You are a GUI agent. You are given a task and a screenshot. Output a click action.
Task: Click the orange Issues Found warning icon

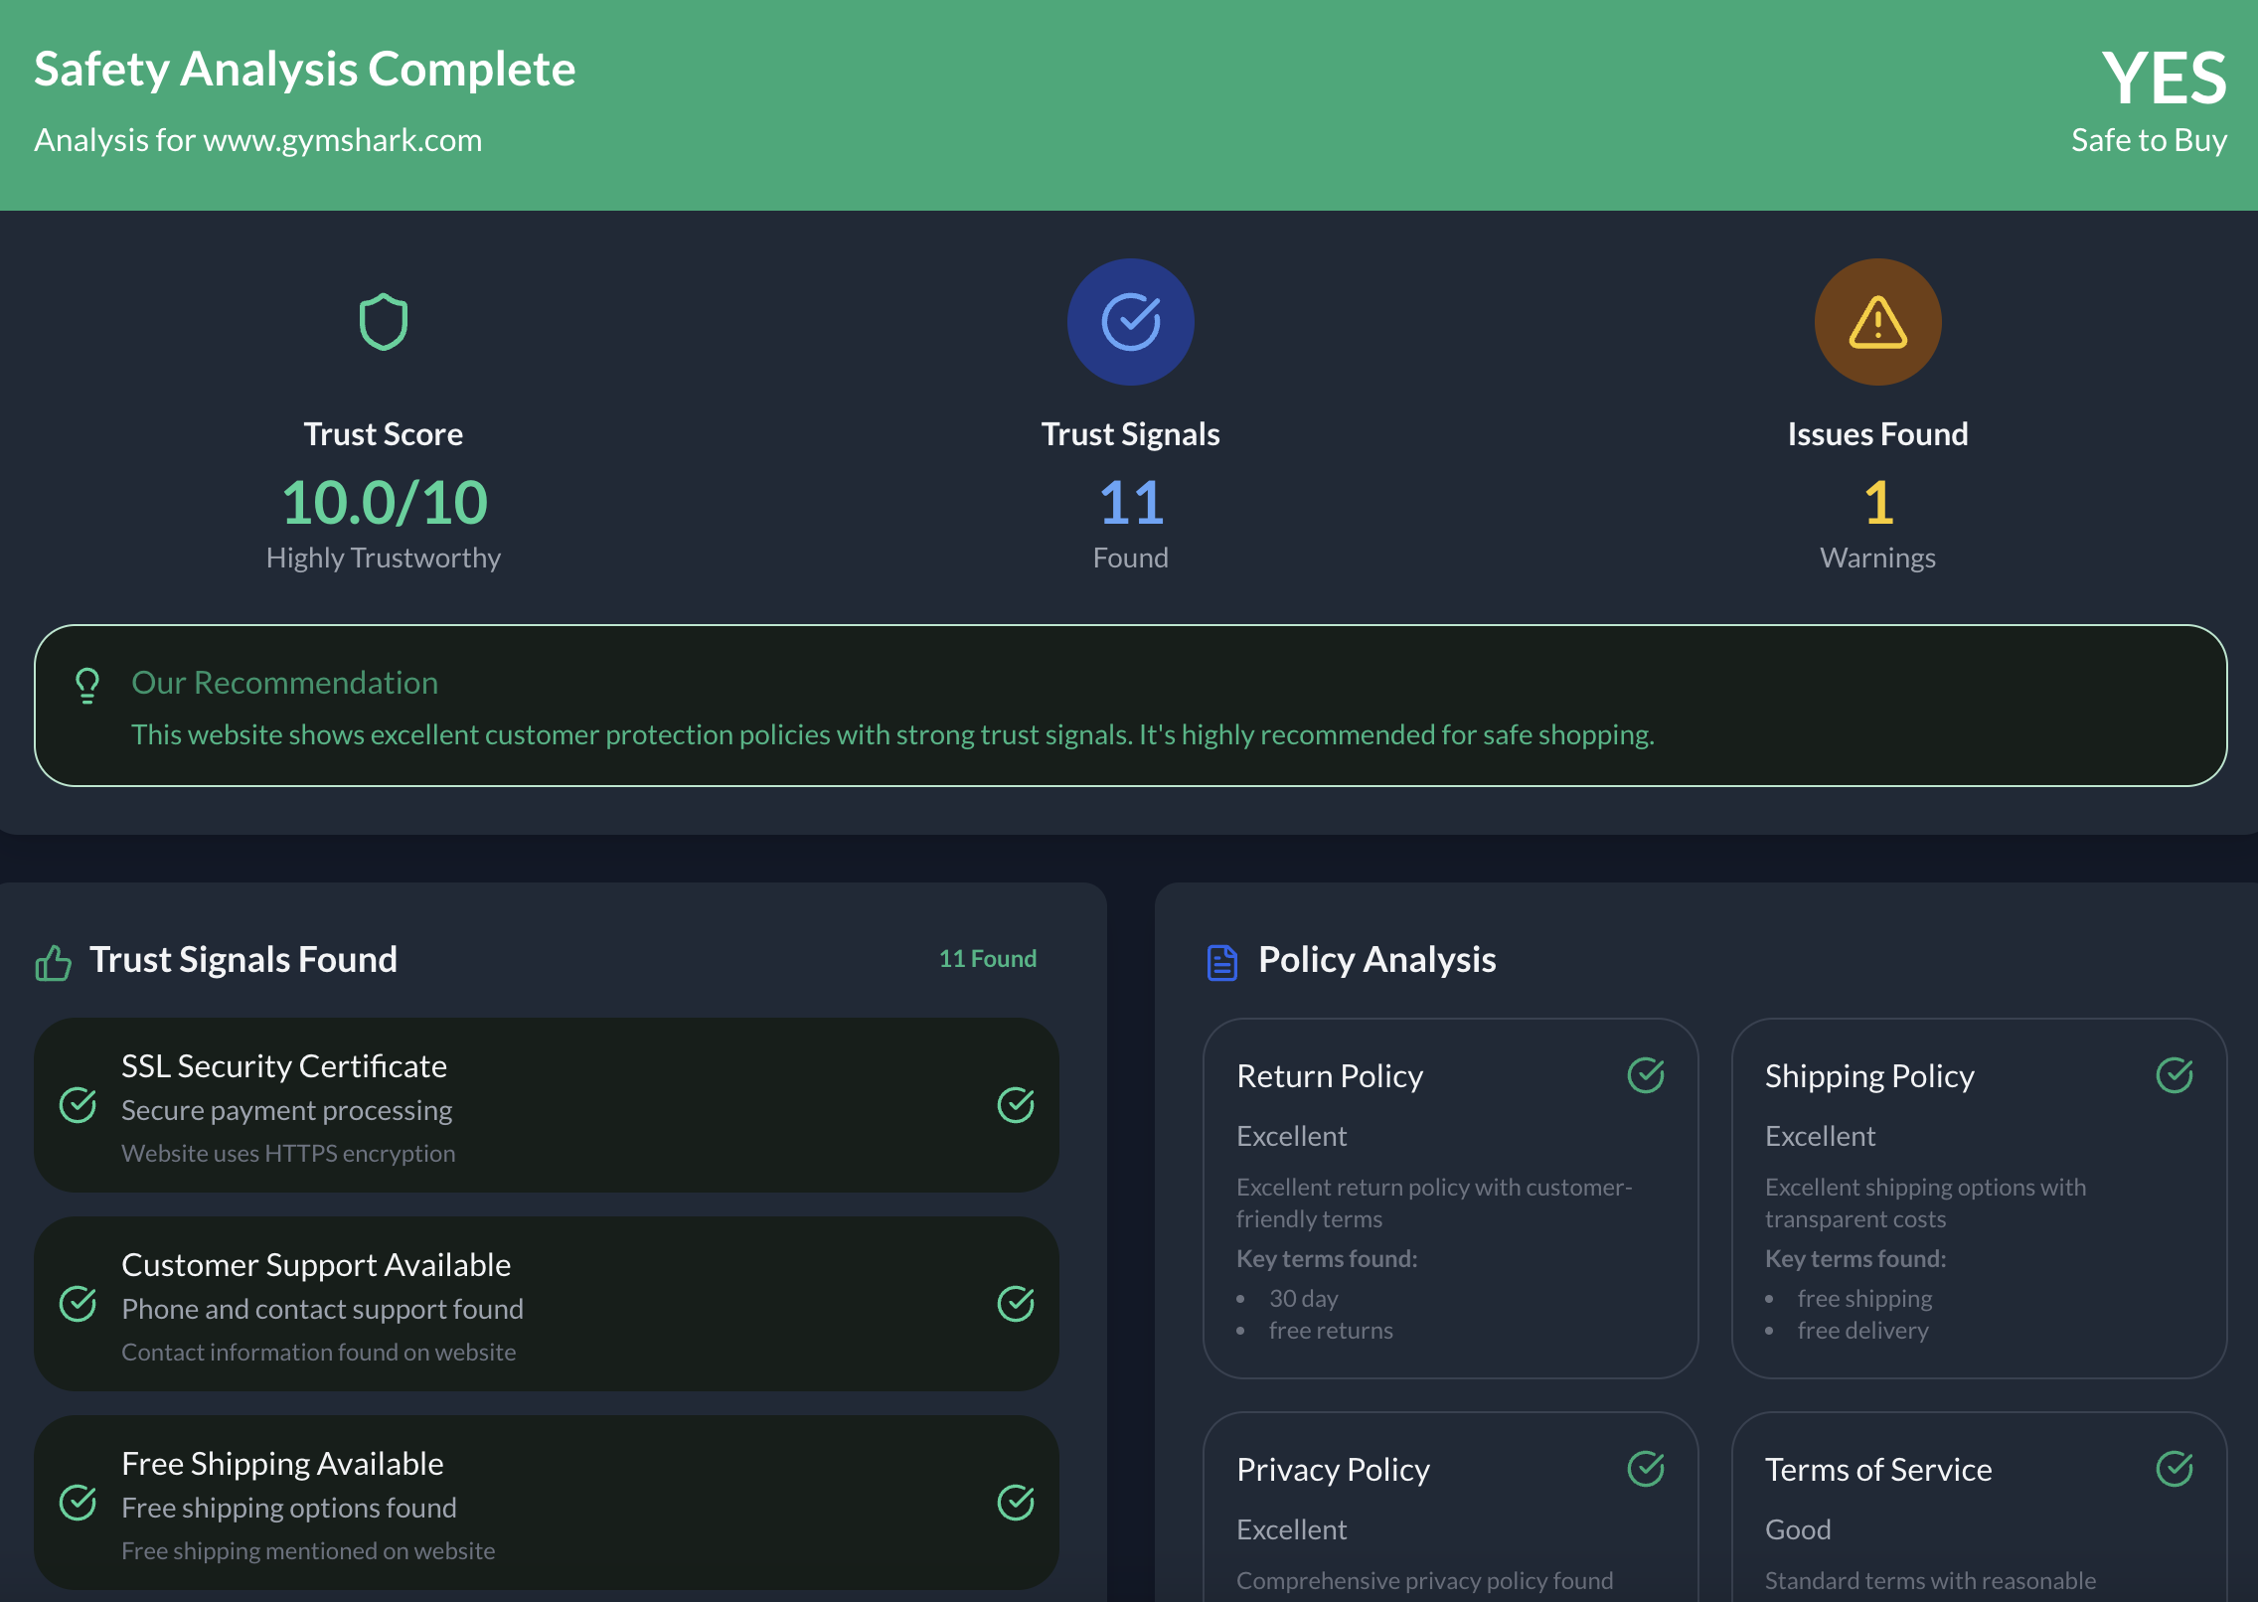click(x=1877, y=322)
